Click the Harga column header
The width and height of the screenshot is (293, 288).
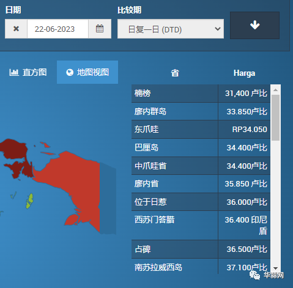(244, 73)
